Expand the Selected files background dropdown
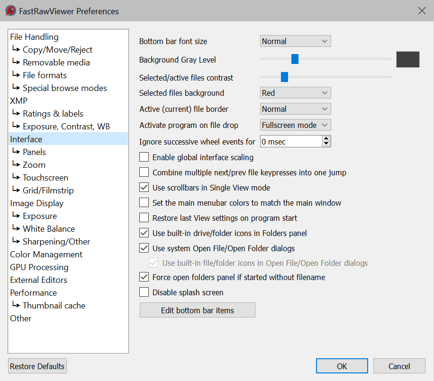434x381 pixels. pyautogui.click(x=295, y=93)
